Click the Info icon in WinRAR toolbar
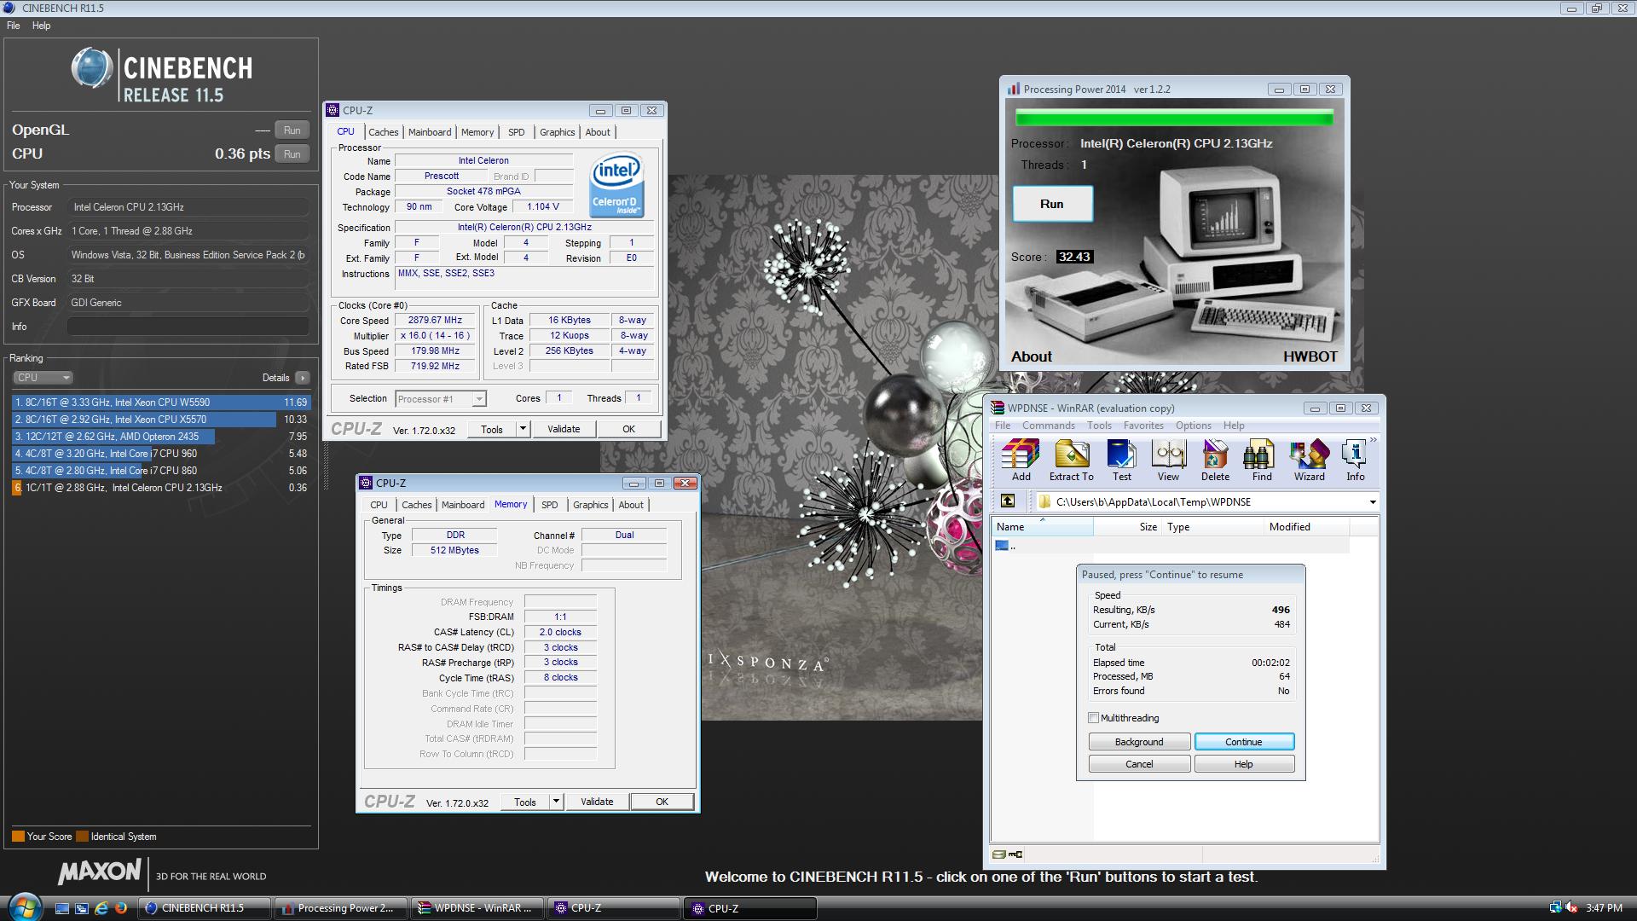1637x921 pixels. coord(1355,460)
